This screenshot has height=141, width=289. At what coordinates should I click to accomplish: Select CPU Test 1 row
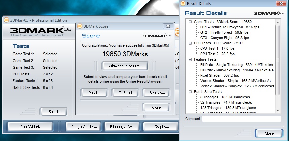click(x=218, y=48)
